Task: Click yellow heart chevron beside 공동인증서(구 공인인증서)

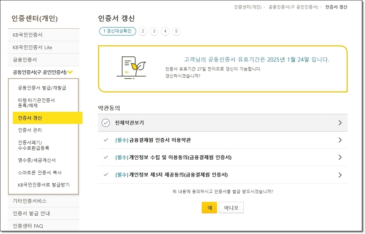Action: (x=70, y=72)
